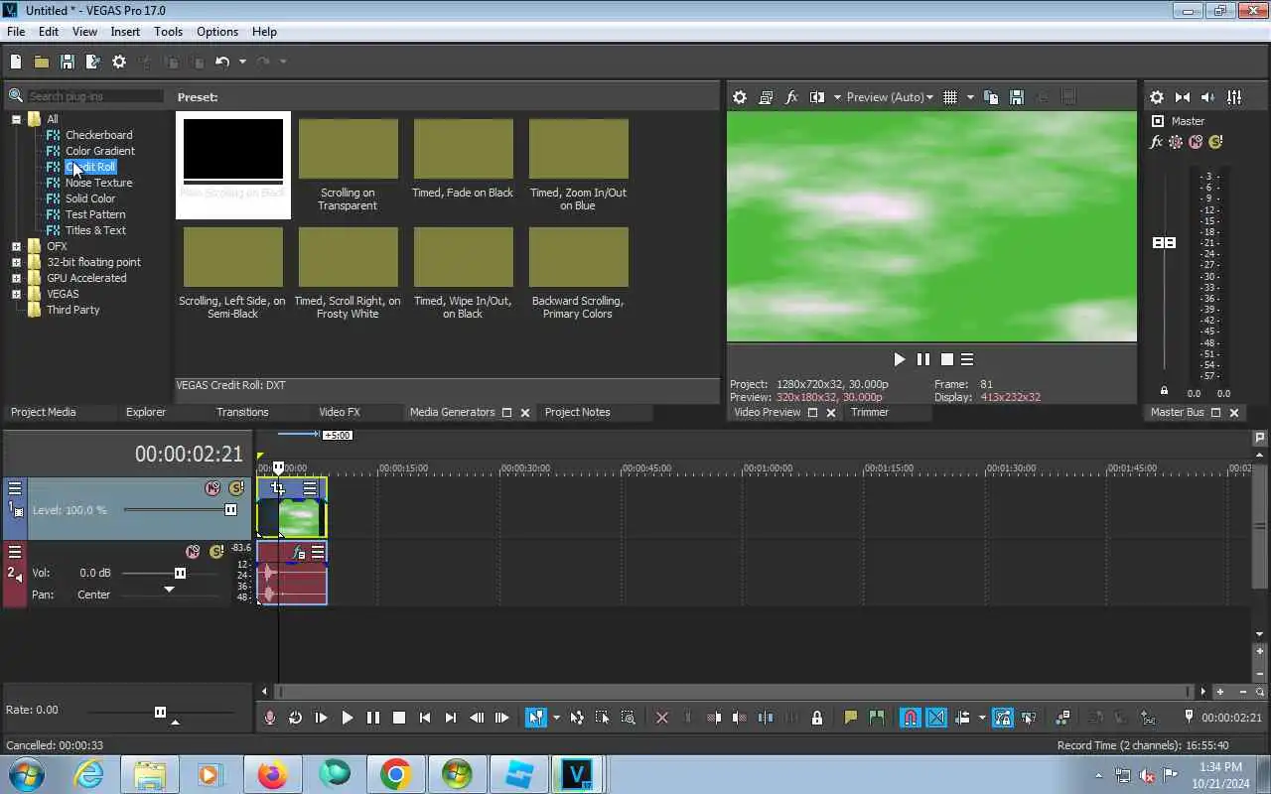Screen dimensions: 1271x794
Task: Click the Undo arrow in the toolbar
Action: pos(222,62)
